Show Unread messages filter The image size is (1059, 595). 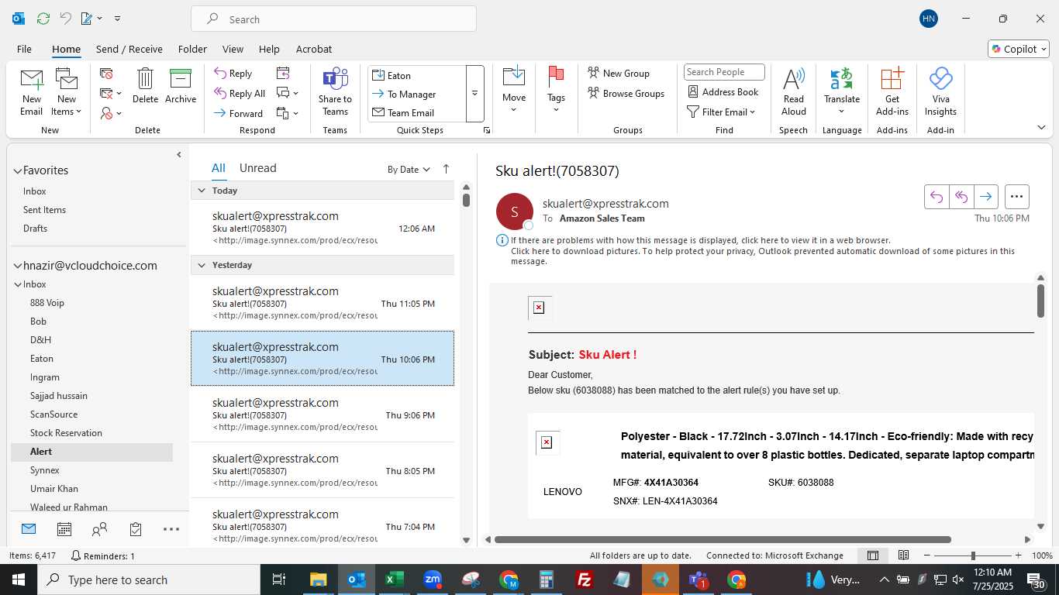tap(258, 168)
